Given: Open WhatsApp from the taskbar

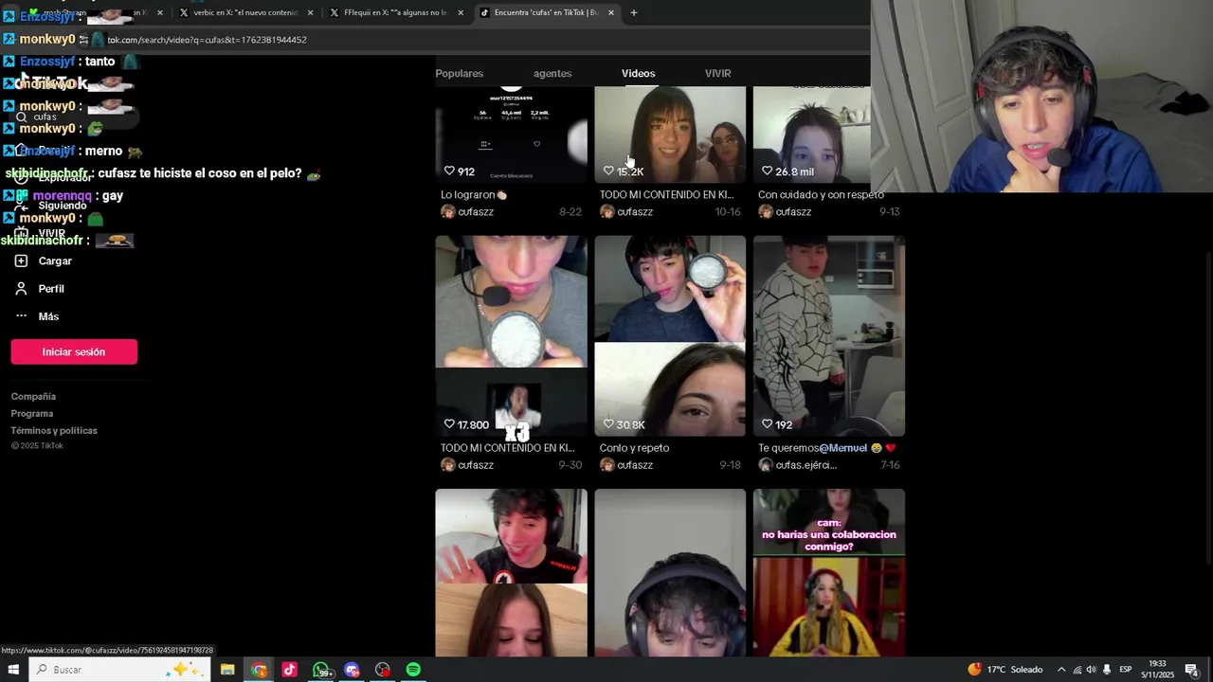Looking at the screenshot, I should tap(321, 670).
